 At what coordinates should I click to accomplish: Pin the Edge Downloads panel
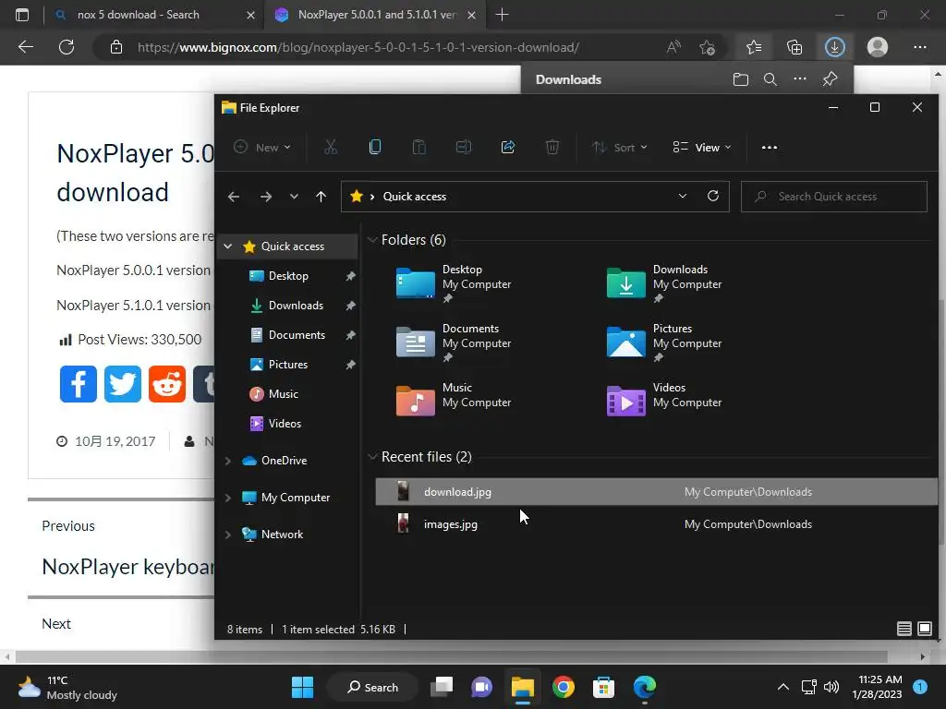[x=831, y=79]
